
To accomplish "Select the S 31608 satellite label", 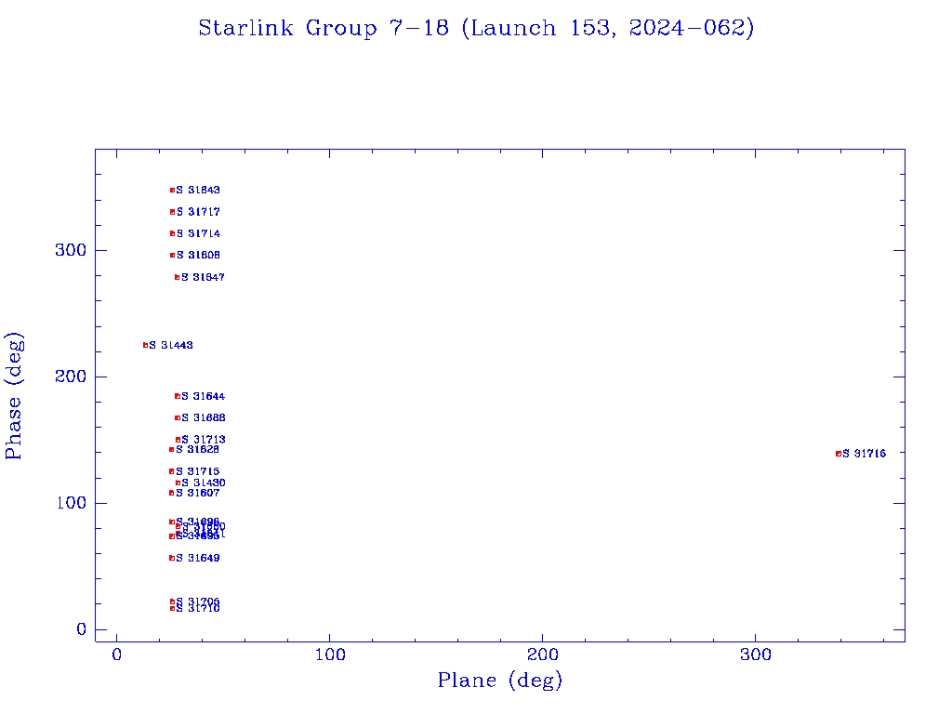I will [198, 255].
